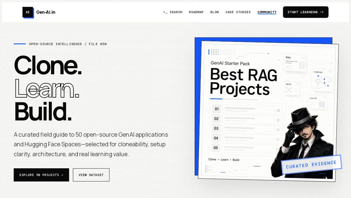Click the star icon on row 03

pyautogui.click(x=278, y=130)
